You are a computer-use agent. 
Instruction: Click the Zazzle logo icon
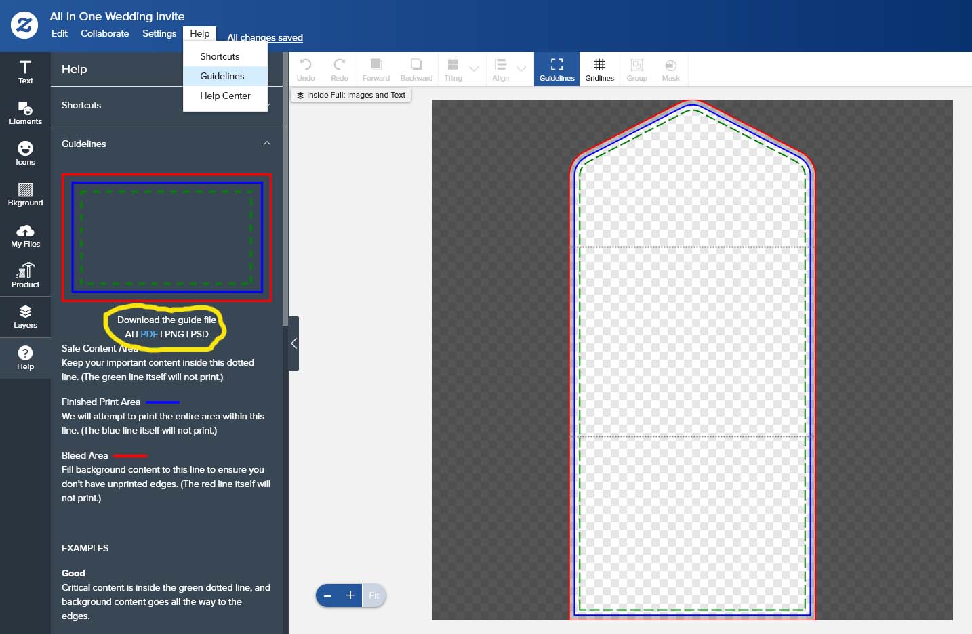point(24,26)
